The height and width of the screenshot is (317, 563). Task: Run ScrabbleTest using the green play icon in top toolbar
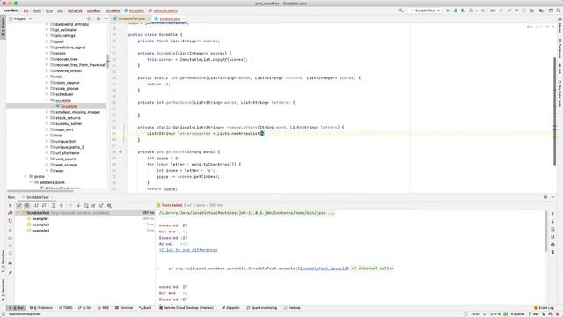click(x=448, y=11)
